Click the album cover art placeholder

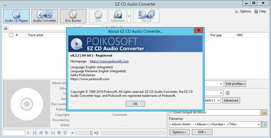(x=27, y=104)
